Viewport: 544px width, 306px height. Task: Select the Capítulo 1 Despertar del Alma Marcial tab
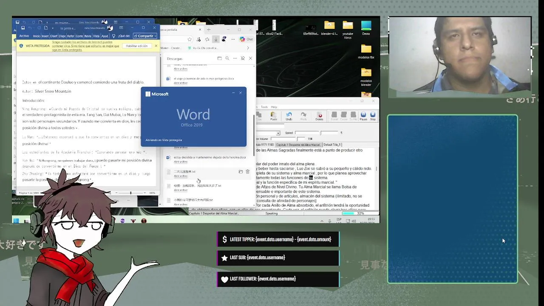pos(298,145)
